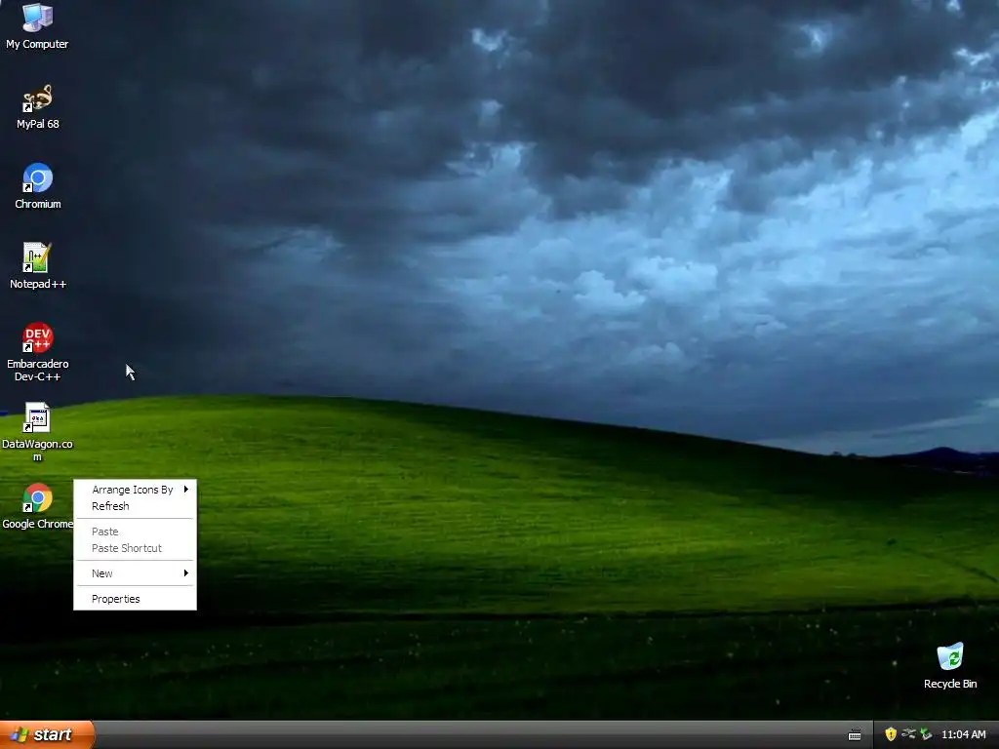Expand the New submenu
Viewport: 999px width, 749px height.
[135, 573]
